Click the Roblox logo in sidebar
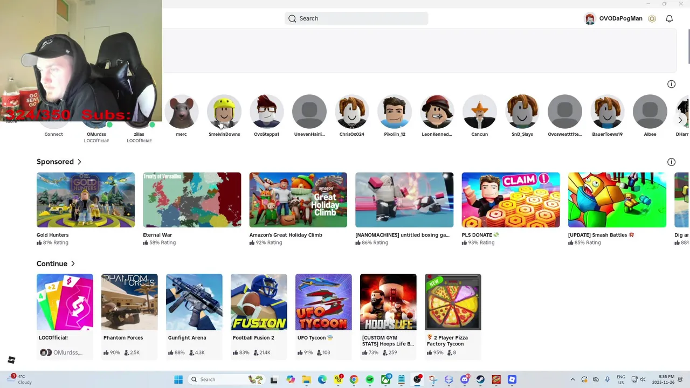The width and height of the screenshot is (690, 388). coord(11,360)
